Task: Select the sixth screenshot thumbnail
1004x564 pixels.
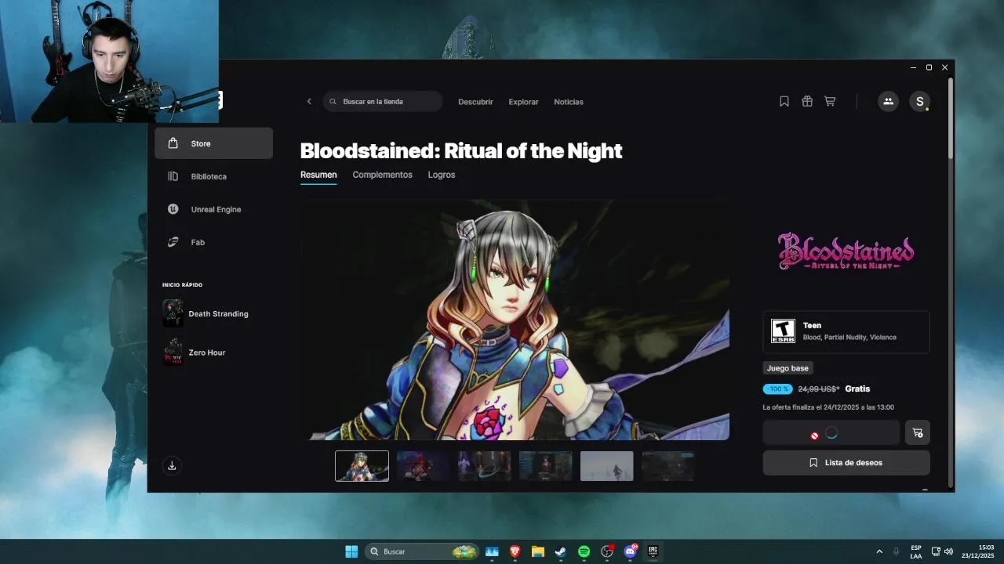Action: tap(668, 465)
